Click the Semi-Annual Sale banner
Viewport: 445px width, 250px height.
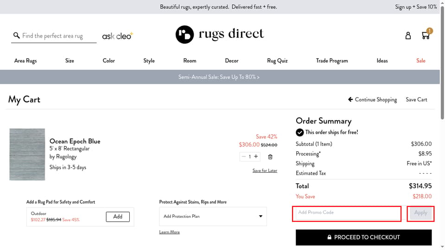click(x=220, y=77)
